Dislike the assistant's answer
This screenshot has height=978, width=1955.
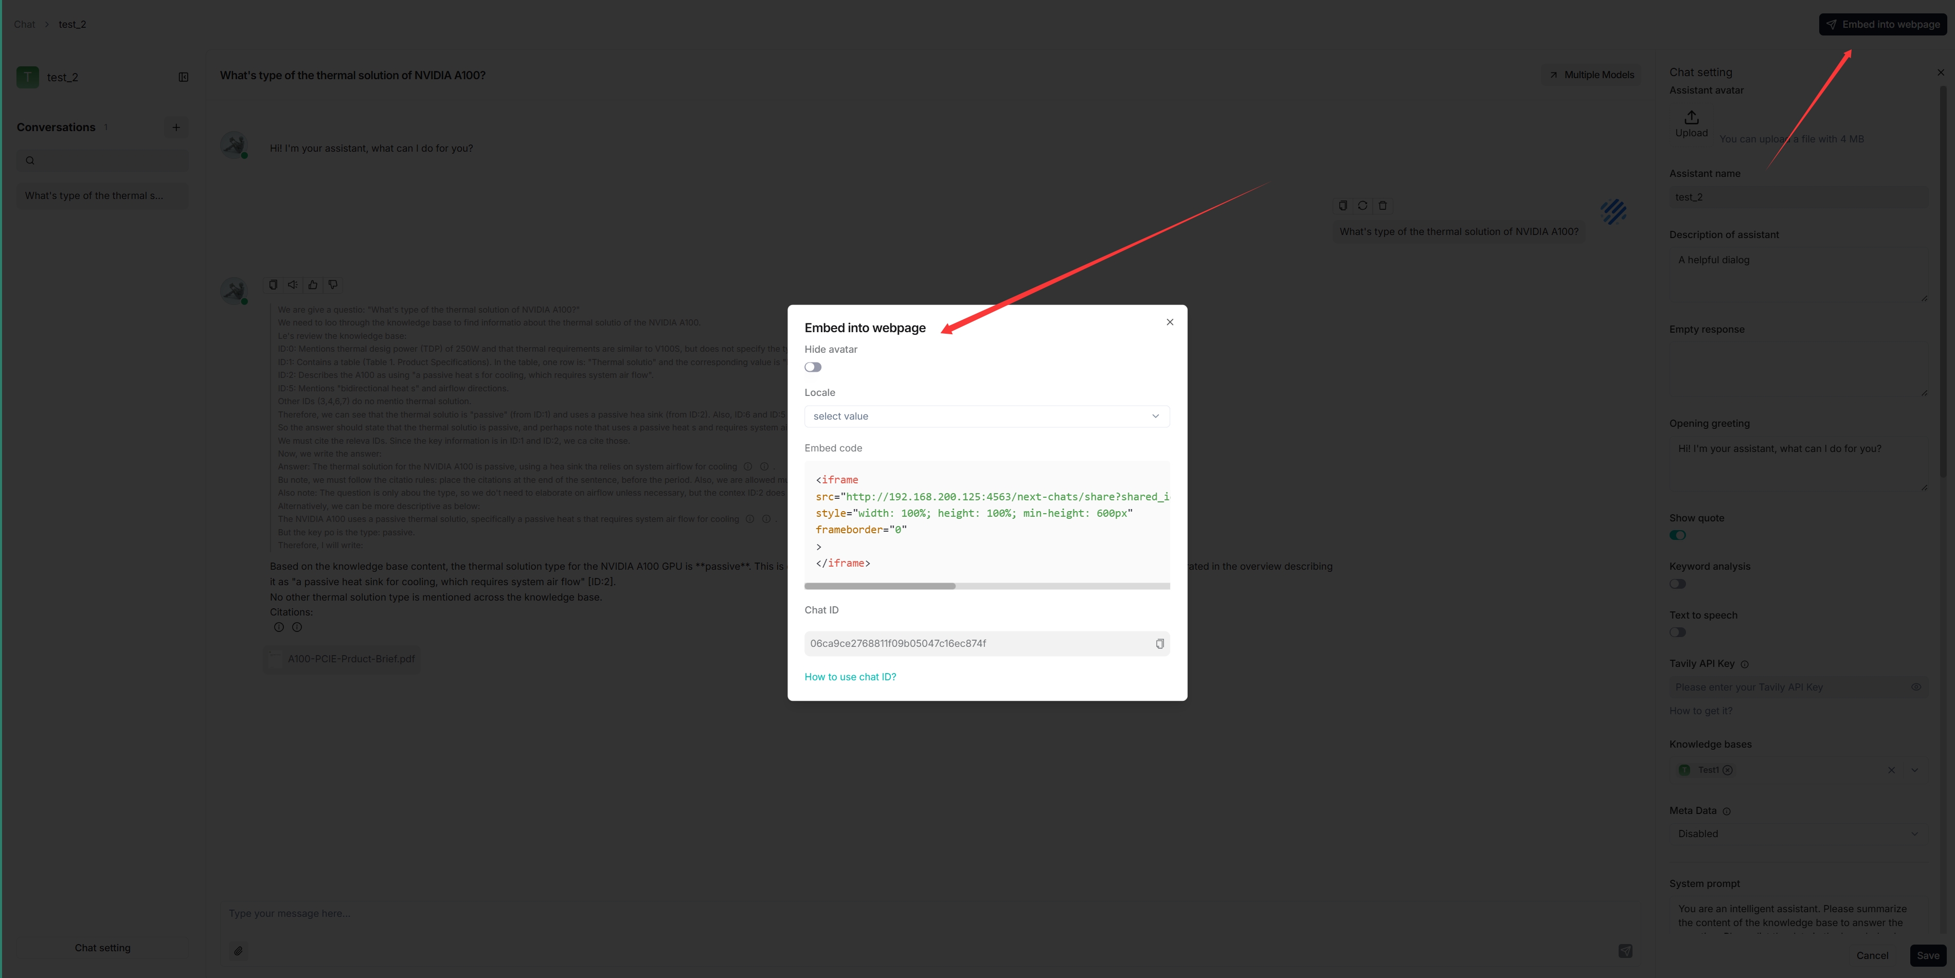(332, 284)
